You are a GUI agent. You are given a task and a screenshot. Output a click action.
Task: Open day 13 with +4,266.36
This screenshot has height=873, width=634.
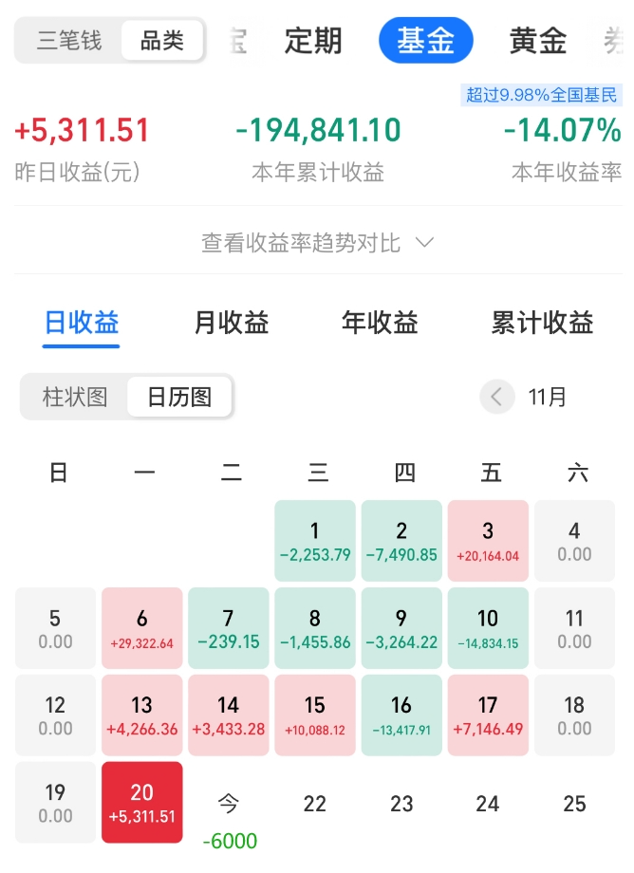(x=142, y=715)
